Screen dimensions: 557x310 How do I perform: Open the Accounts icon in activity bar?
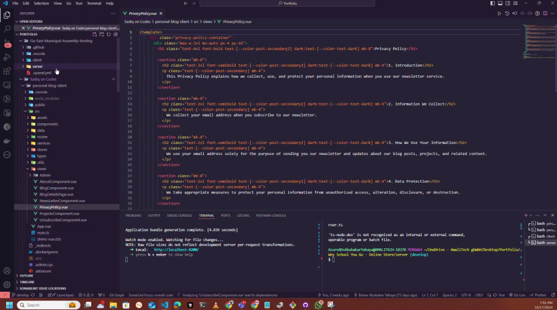[x=7, y=271]
